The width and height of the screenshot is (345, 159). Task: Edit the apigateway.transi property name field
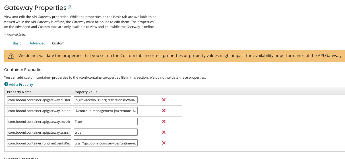tap(39, 132)
